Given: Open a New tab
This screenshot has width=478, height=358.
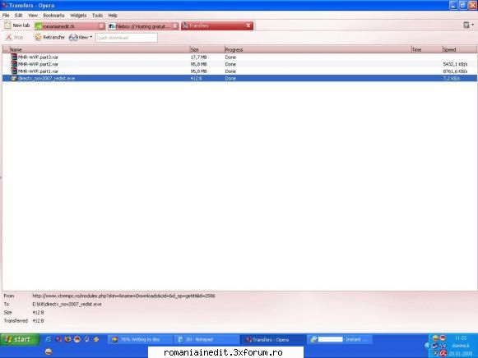Looking at the screenshot, I should point(17,25).
